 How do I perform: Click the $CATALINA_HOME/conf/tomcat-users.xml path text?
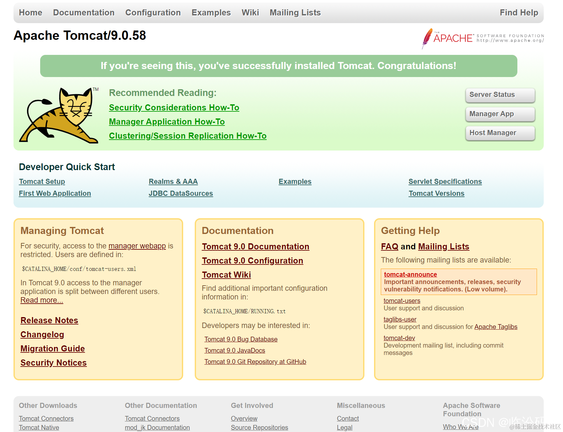coord(79,269)
